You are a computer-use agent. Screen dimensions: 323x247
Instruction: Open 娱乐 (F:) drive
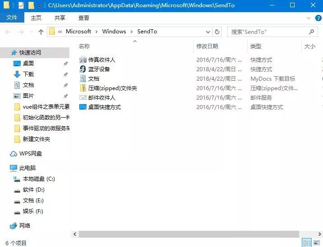coord(33,211)
